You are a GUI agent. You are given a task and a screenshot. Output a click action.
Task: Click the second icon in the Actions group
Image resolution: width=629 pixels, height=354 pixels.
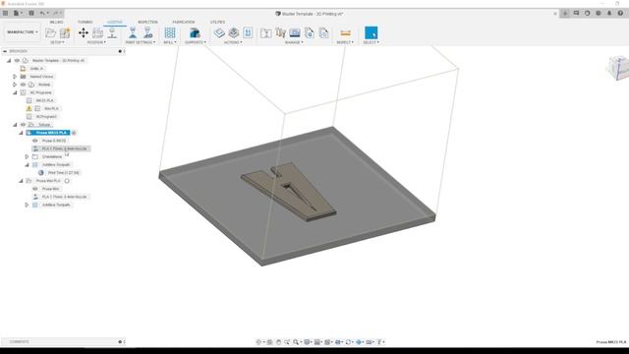click(x=234, y=32)
